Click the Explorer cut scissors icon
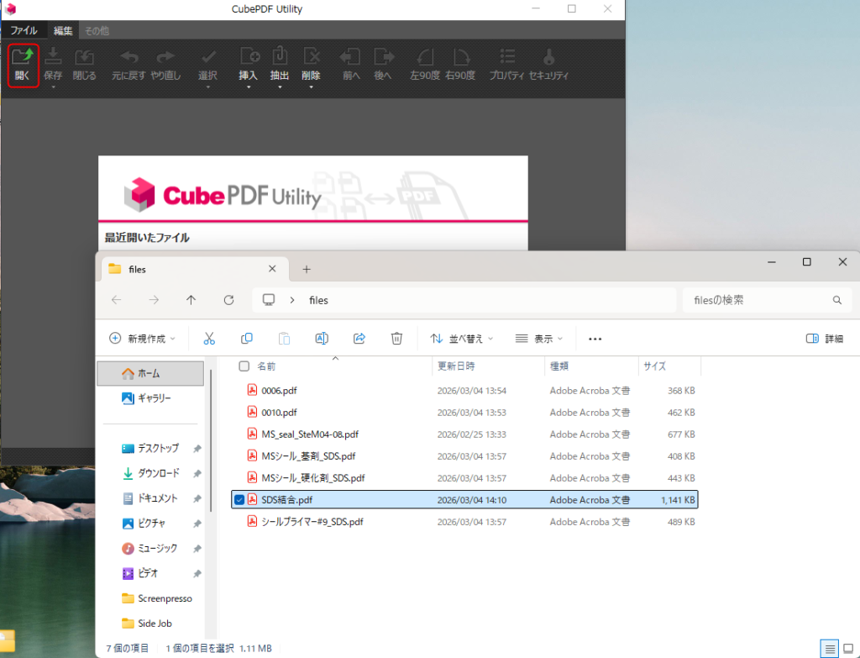 tap(209, 339)
